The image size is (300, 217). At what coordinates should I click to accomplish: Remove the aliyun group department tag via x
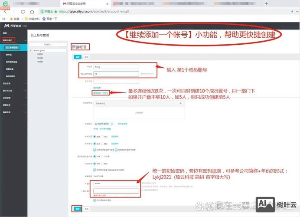point(112,124)
